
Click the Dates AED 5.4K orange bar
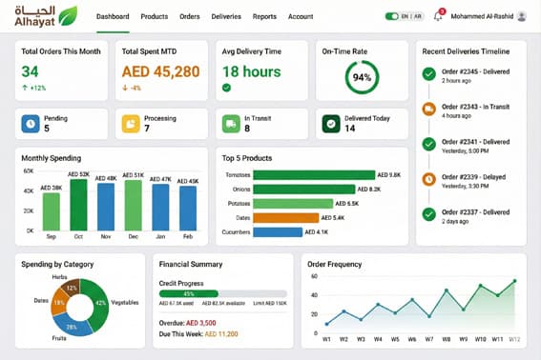click(x=286, y=218)
